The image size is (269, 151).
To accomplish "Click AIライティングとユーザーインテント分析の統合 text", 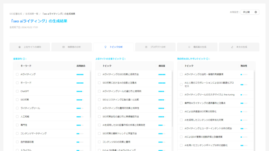I will (208, 128).
